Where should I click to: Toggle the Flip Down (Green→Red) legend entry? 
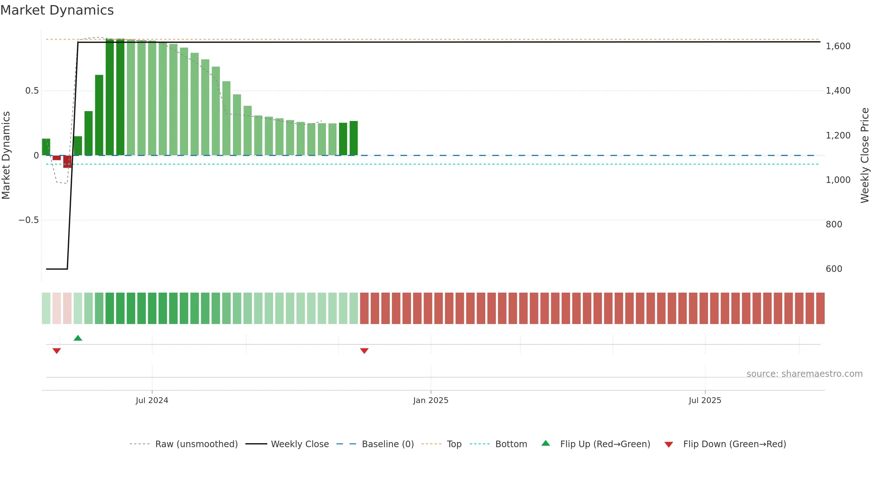tap(725, 444)
